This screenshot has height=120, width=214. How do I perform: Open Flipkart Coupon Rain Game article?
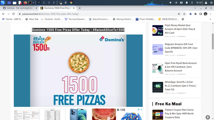[179, 113]
